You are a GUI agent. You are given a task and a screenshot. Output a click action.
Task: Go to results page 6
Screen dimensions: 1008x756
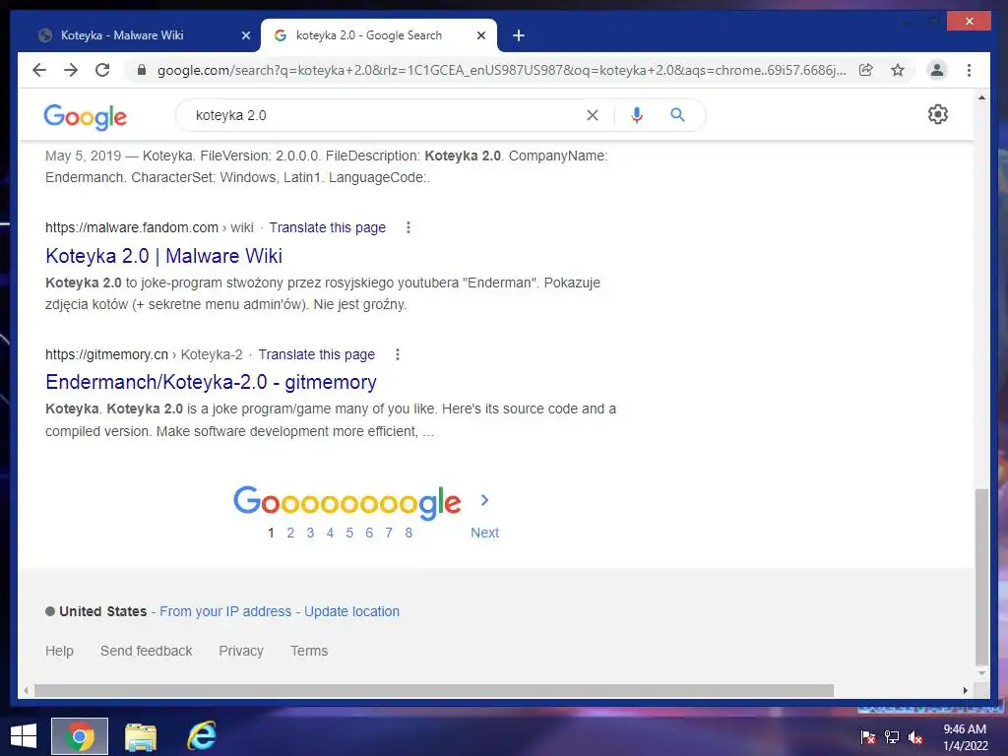coord(369,533)
